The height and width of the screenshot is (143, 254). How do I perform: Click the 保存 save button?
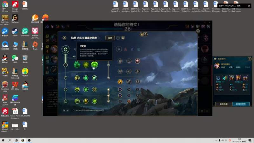point(110,38)
